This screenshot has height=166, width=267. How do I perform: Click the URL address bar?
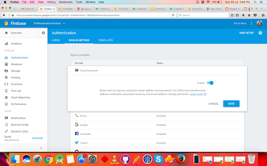pyautogui.click(x=92, y=15)
